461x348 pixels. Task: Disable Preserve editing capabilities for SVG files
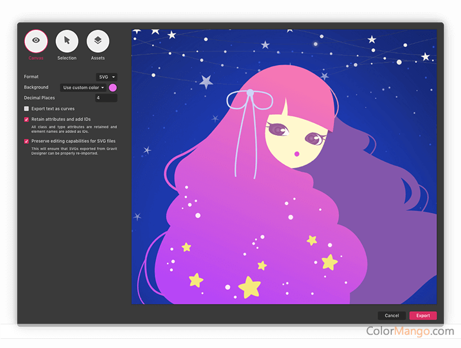click(27, 141)
